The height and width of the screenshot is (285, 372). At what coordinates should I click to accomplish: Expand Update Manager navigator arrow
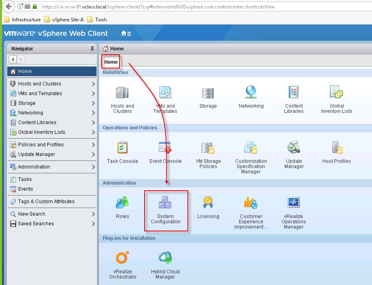point(93,154)
